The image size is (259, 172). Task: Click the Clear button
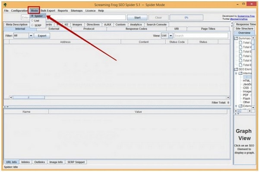click(158, 18)
